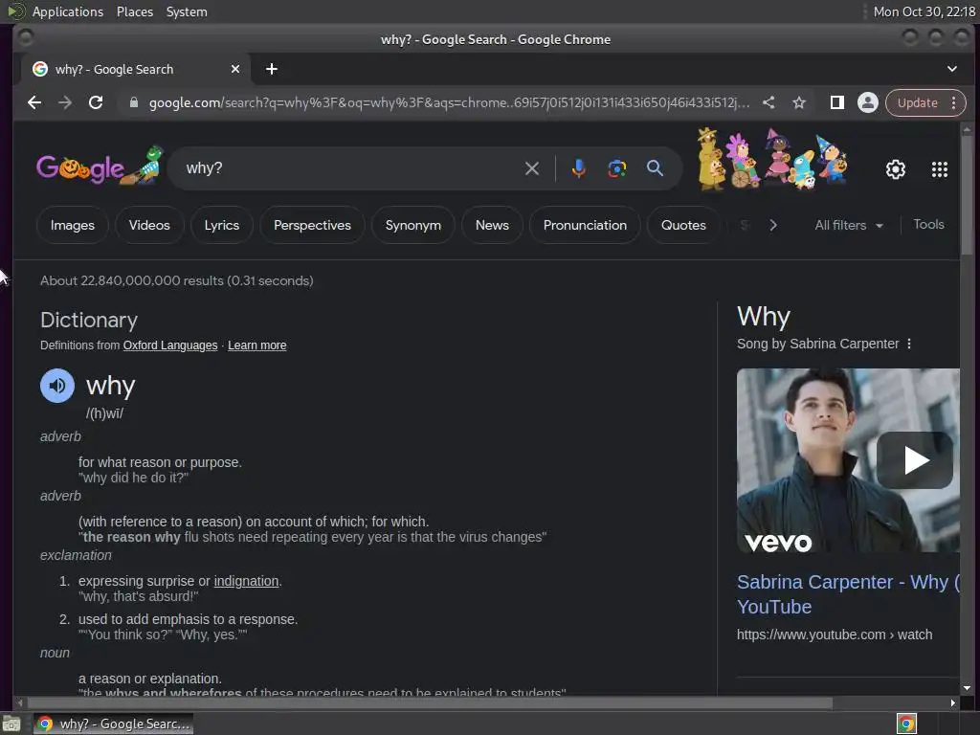
Task: Show more filter chips with the right chevron
Action: point(773,225)
